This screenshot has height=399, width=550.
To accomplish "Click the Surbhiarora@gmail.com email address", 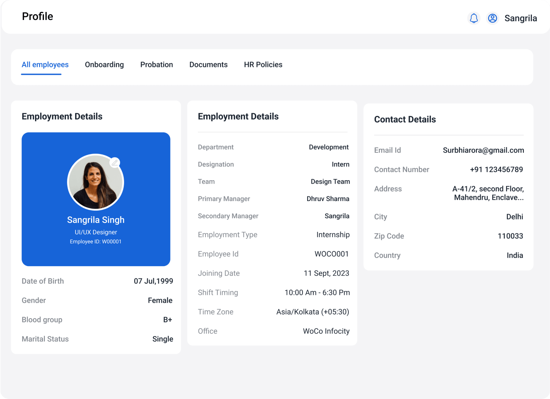I will (x=483, y=150).
